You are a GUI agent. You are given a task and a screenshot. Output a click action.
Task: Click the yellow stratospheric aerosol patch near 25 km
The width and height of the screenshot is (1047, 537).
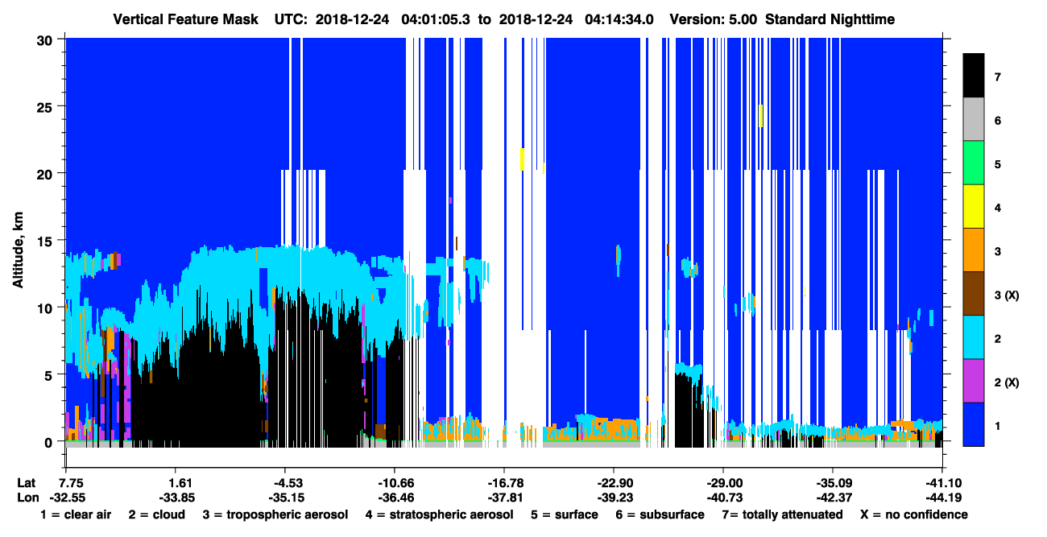pos(760,115)
